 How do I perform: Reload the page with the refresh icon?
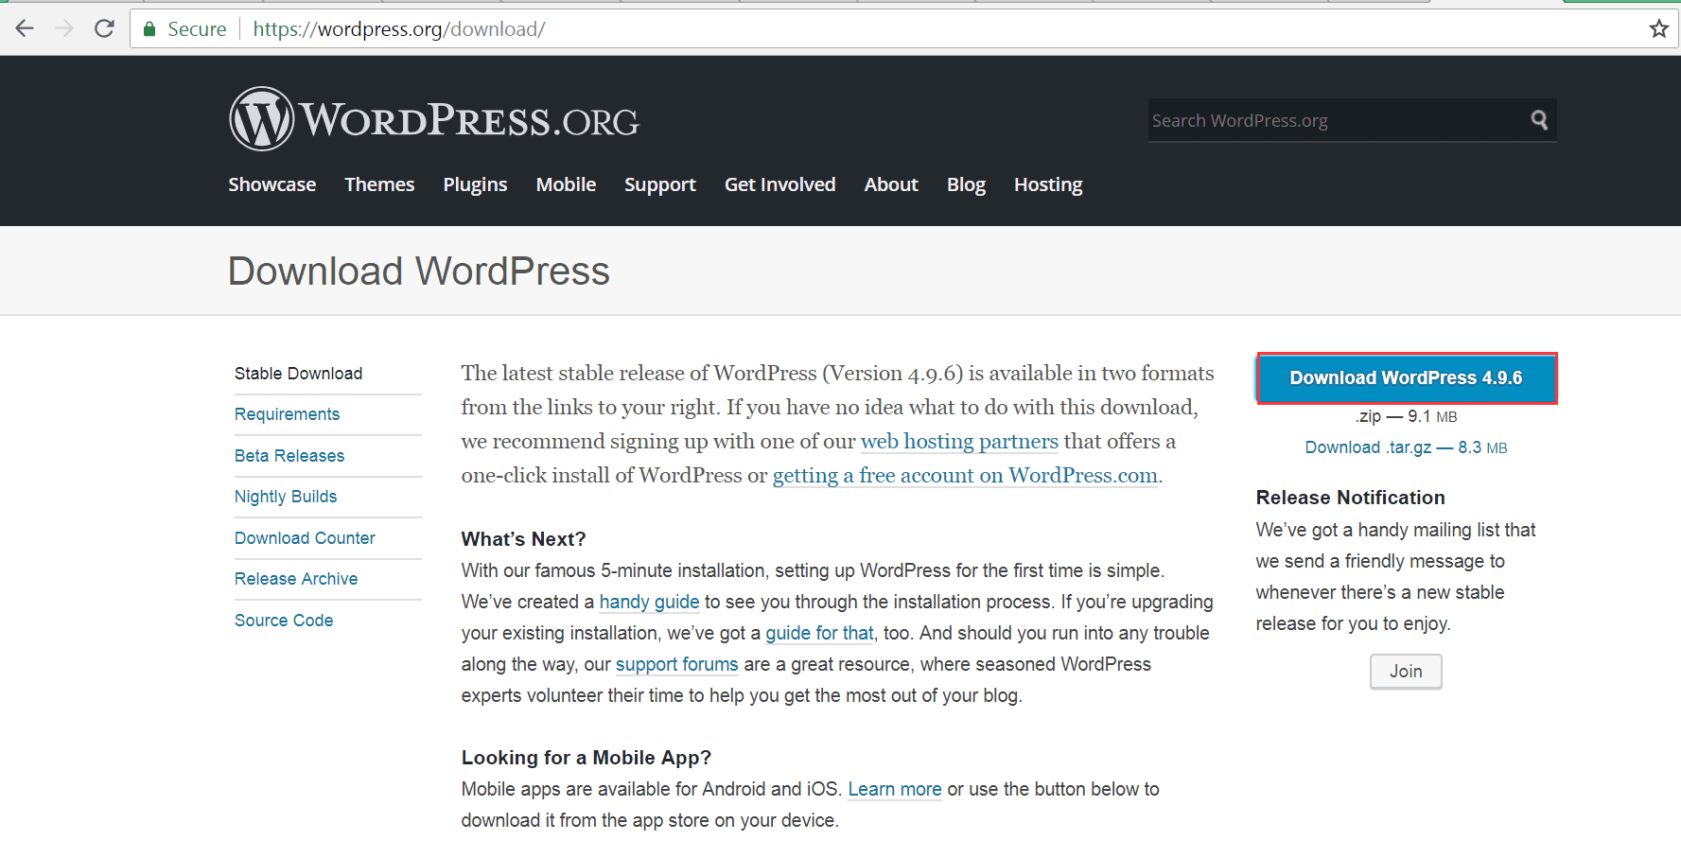104,28
